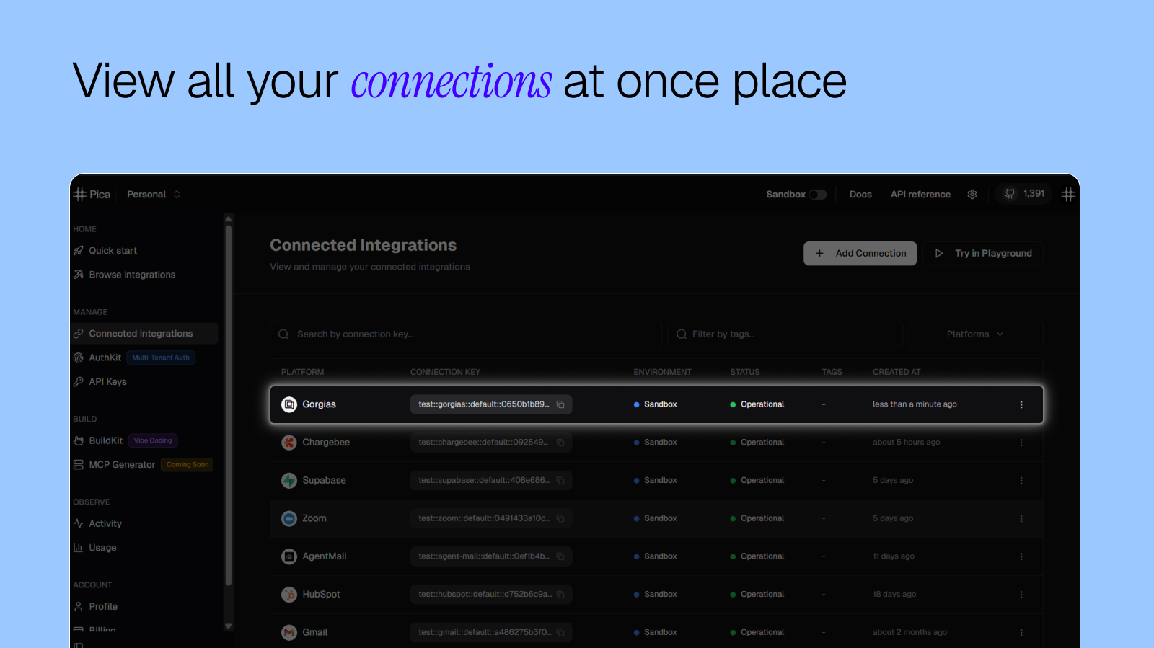
Task: Click the Vibe Coding badge
Action: [153, 440]
